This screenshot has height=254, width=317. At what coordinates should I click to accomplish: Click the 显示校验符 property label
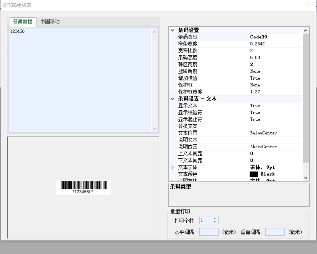[x=190, y=112]
